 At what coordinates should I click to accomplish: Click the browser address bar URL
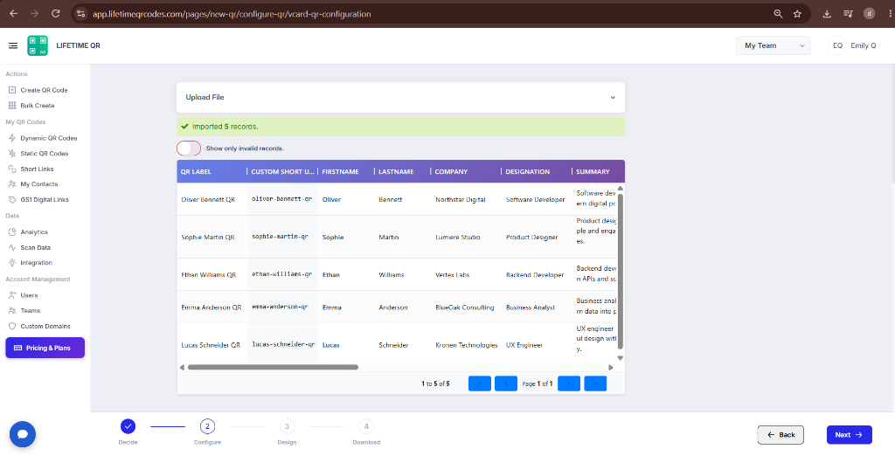click(x=232, y=14)
